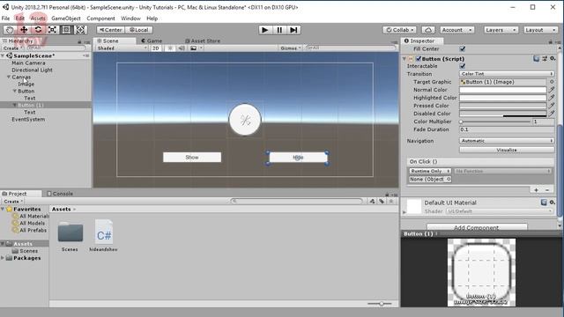Select the Scale tool
This screenshot has height=317, width=564.
pos(52,30)
